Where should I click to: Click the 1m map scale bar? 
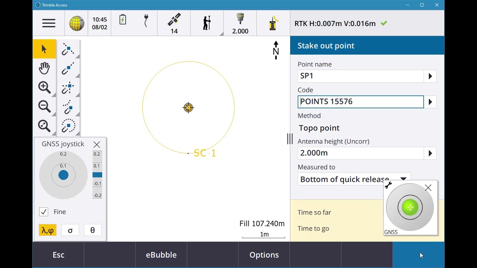264,234
